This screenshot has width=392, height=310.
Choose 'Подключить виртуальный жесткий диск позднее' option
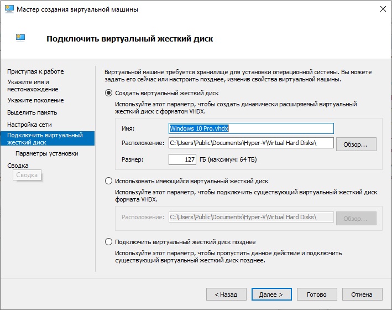point(108,242)
